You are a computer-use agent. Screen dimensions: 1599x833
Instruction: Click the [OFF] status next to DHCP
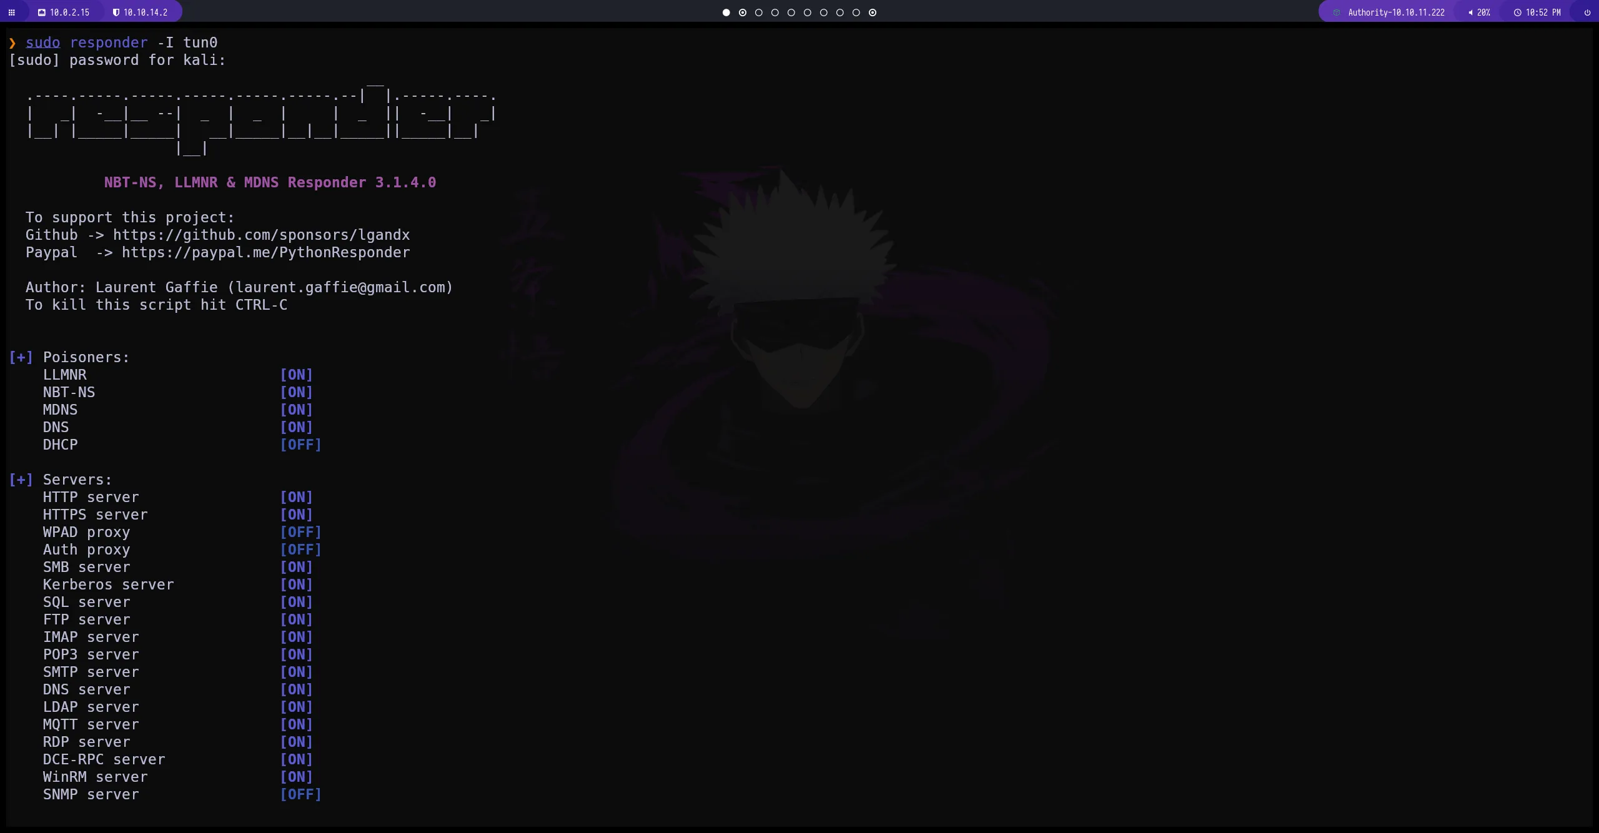point(300,445)
